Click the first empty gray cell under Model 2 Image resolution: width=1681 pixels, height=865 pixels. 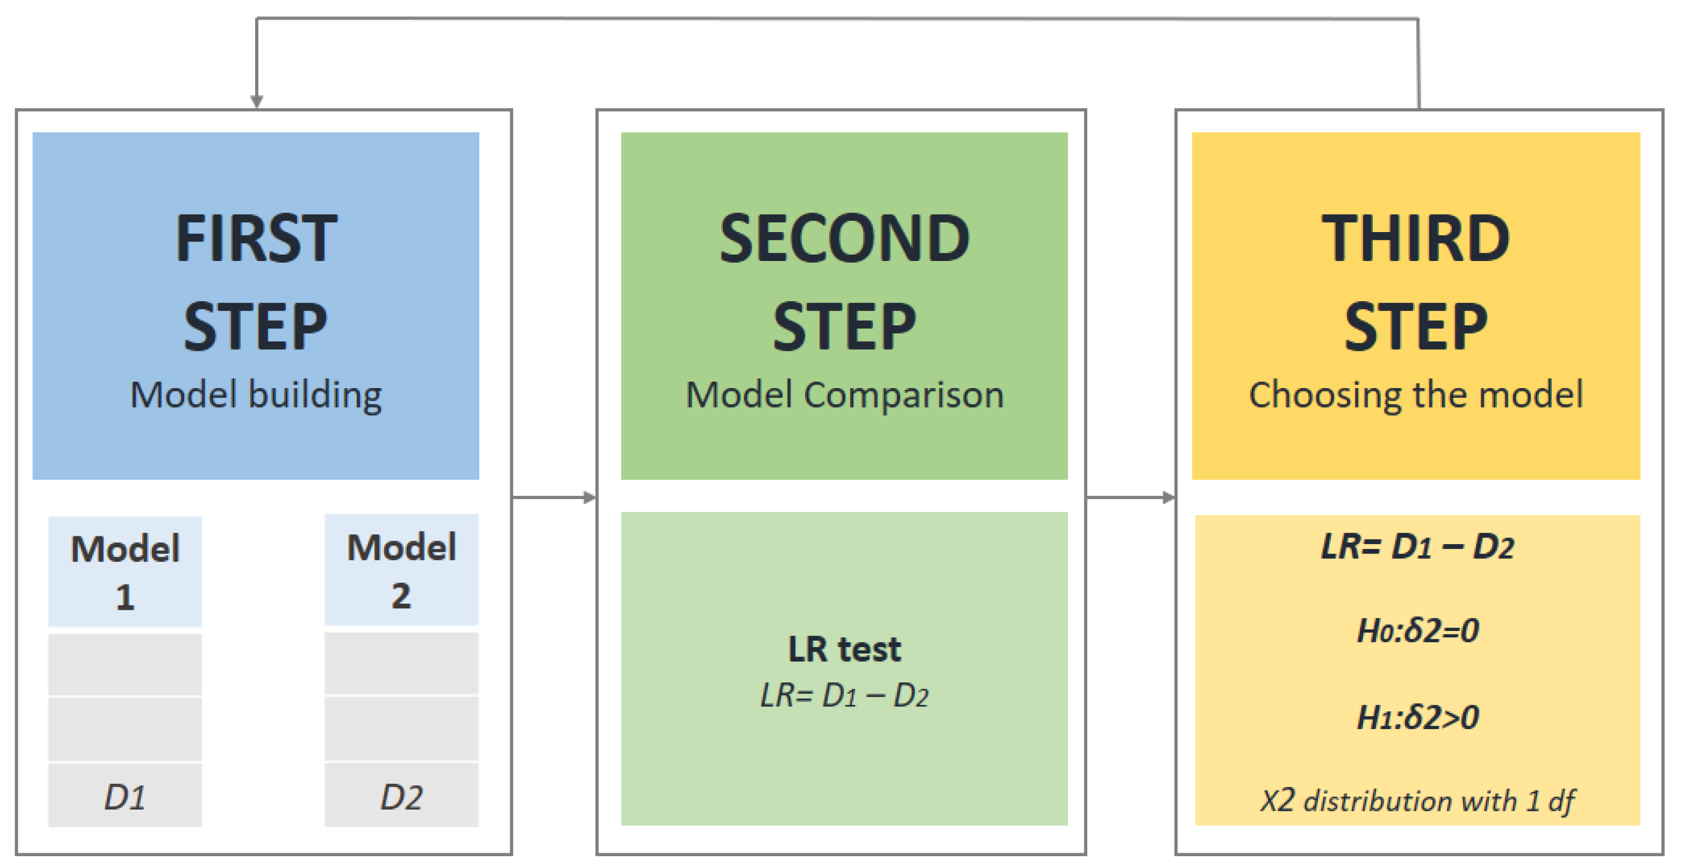pos(401,663)
